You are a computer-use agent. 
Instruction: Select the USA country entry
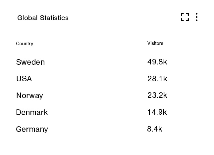point(24,79)
